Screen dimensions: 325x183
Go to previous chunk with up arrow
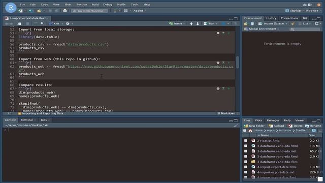click(191, 24)
